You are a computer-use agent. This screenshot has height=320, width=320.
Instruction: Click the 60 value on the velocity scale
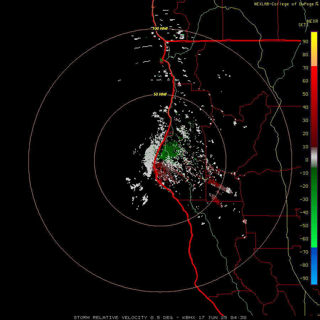[x=305, y=81]
